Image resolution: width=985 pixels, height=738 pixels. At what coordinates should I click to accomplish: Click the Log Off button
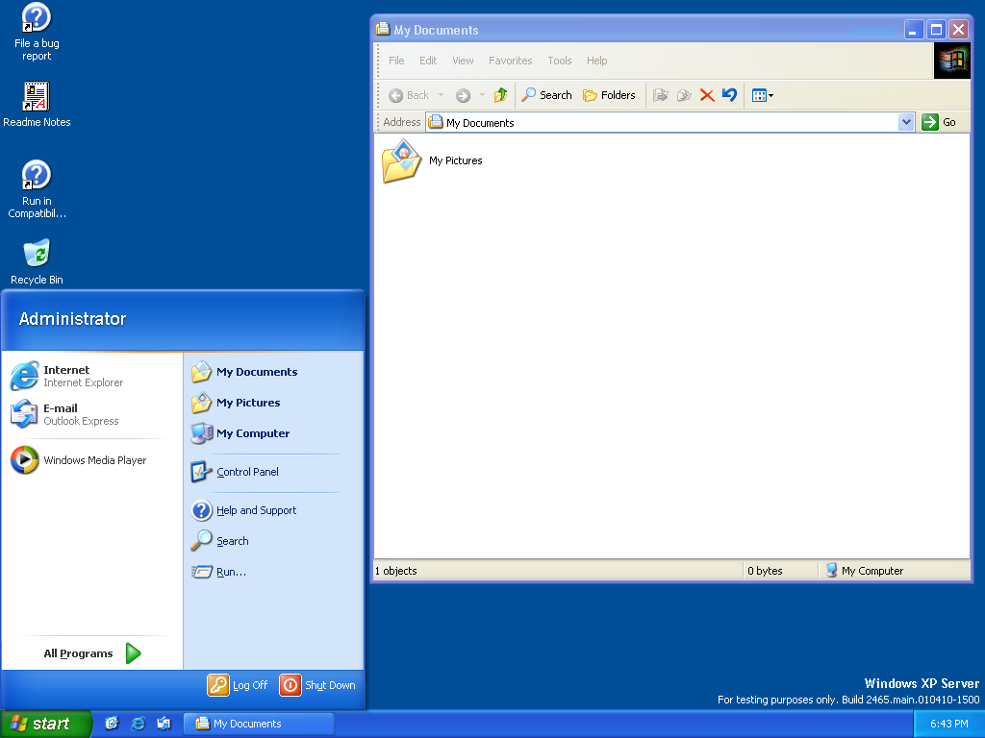(x=238, y=685)
